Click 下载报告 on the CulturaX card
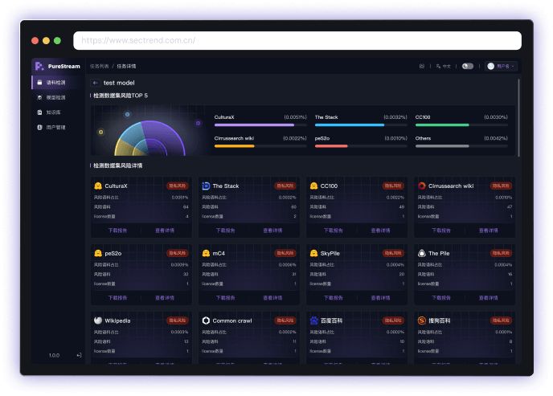553x396 pixels. pyautogui.click(x=117, y=230)
